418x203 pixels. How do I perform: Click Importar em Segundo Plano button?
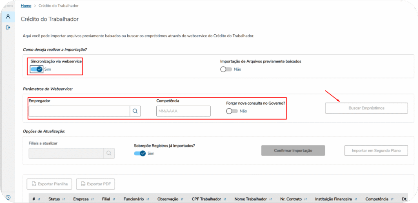pyautogui.click(x=376, y=150)
